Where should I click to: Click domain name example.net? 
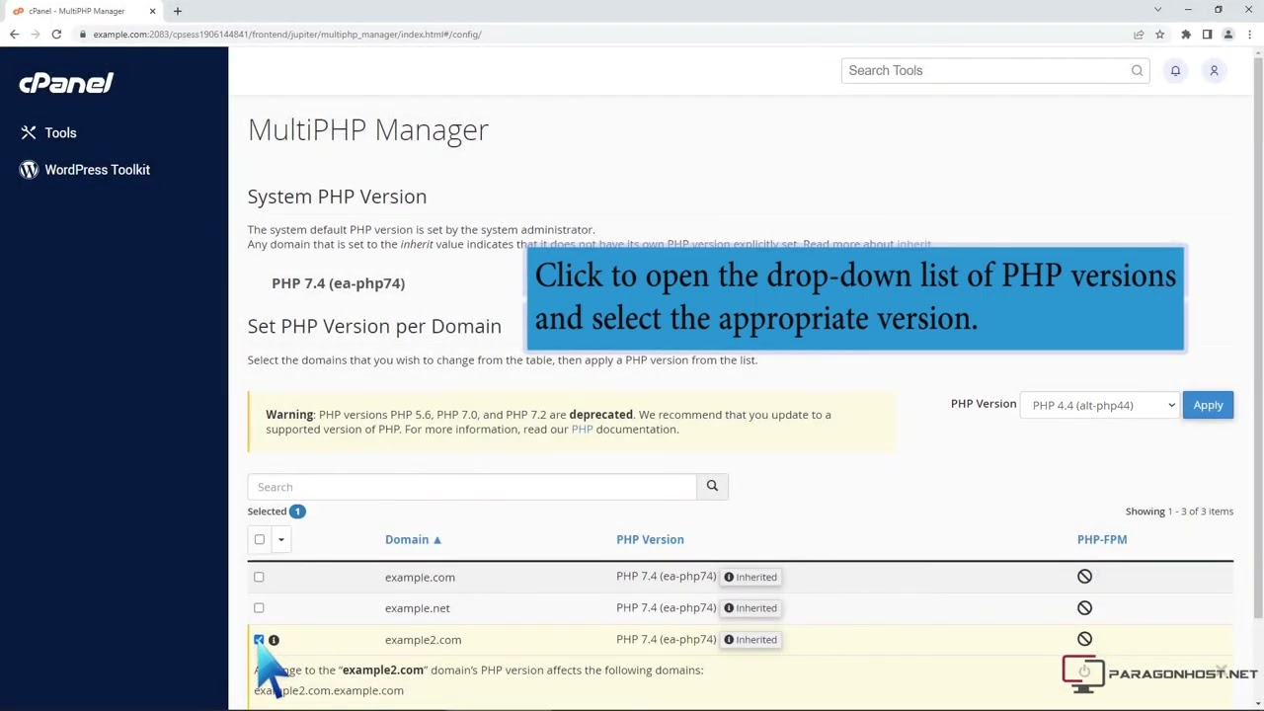click(417, 608)
